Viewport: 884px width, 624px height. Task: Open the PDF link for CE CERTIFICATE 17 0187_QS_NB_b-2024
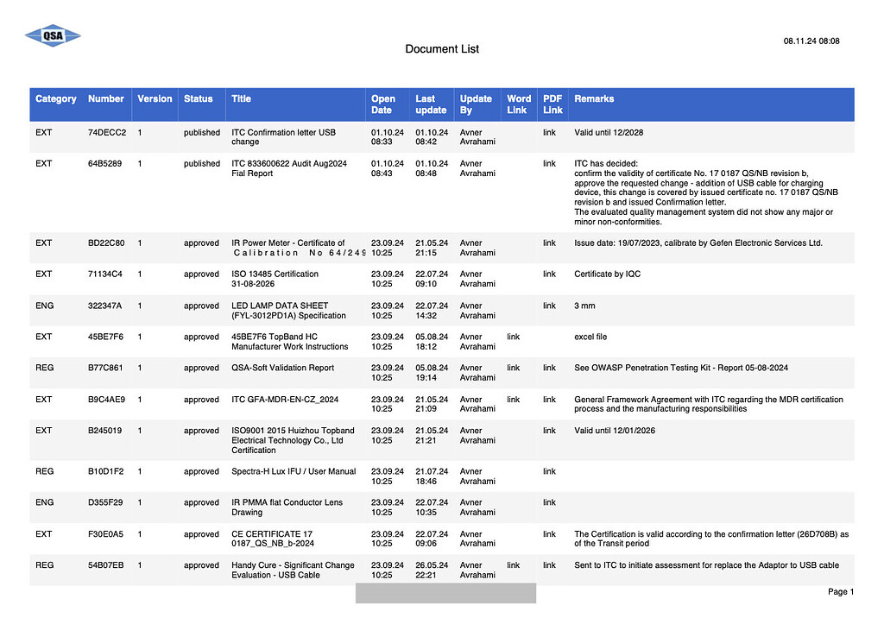[x=550, y=533]
